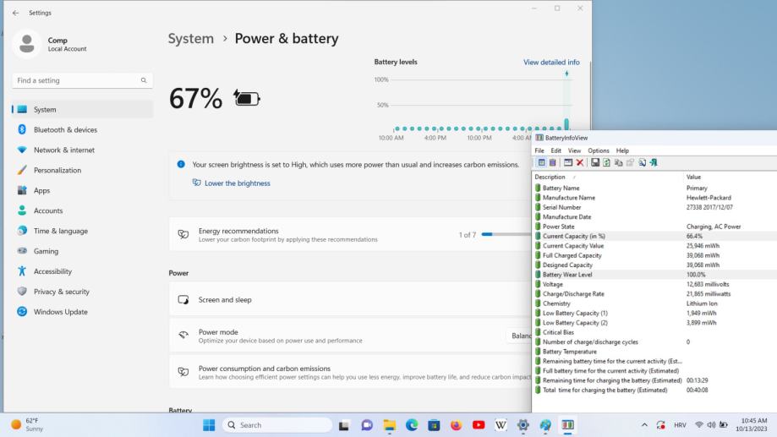Switch to BatteryInfoView on taskbar
Image resolution: width=777 pixels, height=437 pixels.
point(568,425)
